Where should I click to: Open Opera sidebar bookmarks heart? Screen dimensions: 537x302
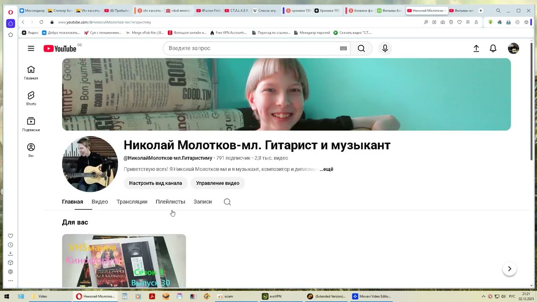(10, 236)
